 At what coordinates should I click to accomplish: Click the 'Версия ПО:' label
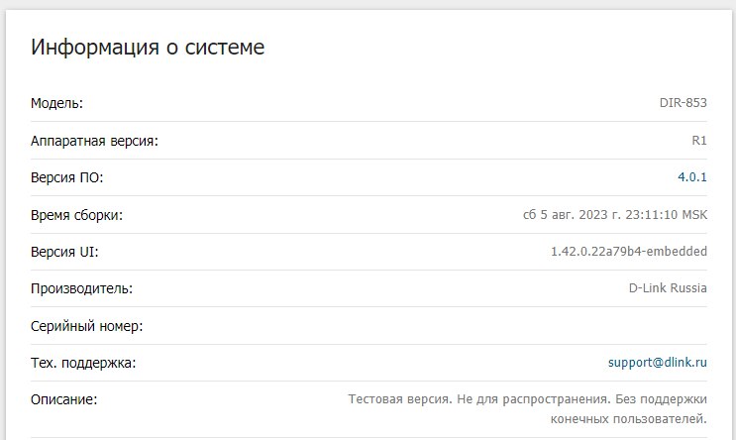(66, 177)
